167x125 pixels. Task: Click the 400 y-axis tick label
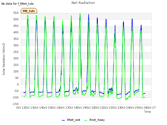[x=16, y=32]
